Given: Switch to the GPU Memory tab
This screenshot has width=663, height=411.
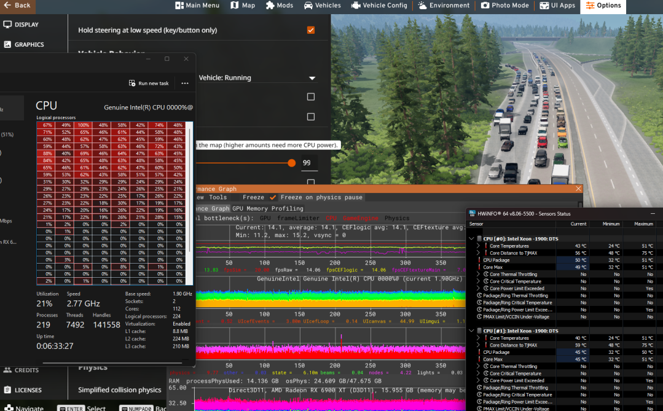Looking at the screenshot, I should pyautogui.click(x=250, y=208).
